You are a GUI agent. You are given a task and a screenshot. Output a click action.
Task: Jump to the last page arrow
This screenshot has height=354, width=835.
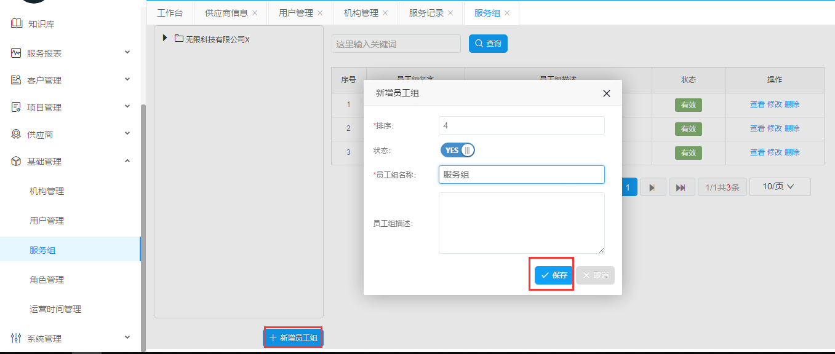(x=681, y=187)
